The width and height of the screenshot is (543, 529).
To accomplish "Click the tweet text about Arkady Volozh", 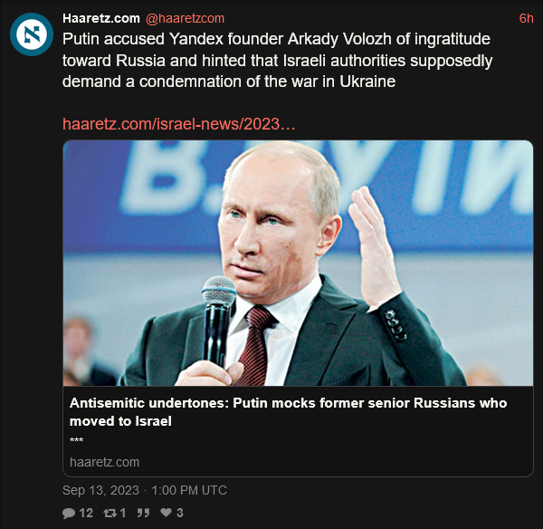I will point(277,60).
